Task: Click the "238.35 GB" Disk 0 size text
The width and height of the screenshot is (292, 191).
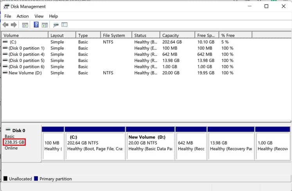Action: [x=14, y=142]
